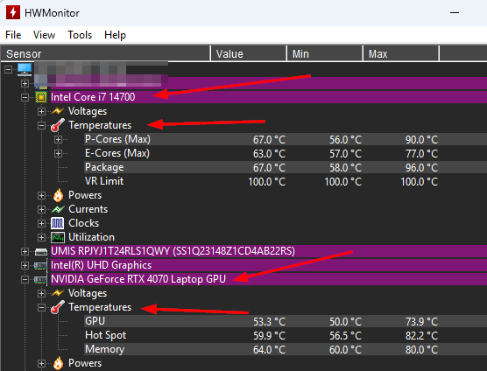Click the Utilization graph icon
This screenshot has width=487, height=371.
click(58, 237)
